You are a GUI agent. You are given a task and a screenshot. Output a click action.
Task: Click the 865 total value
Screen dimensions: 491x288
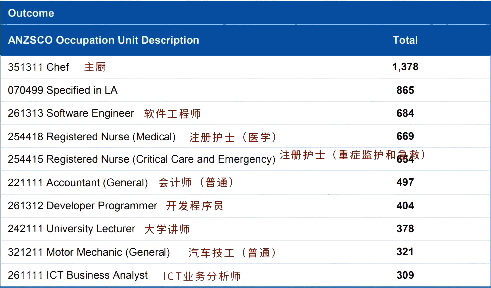click(x=405, y=90)
